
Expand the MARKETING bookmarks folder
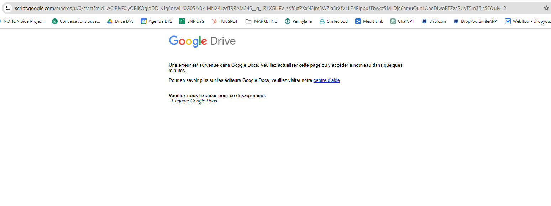click(262, 21)
